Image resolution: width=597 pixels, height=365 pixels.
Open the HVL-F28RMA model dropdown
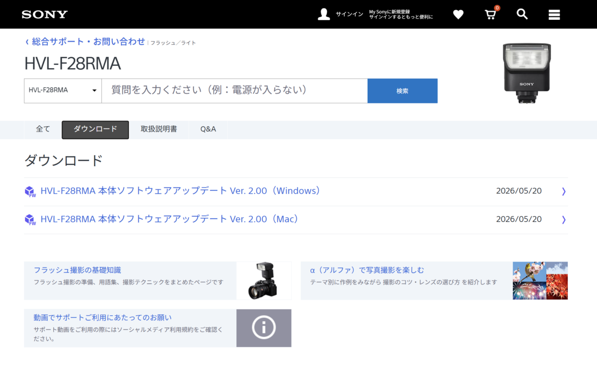[x=63, y=91]
